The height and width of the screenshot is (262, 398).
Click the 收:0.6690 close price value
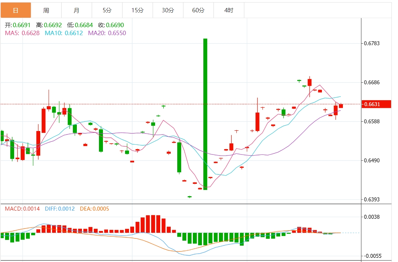click(111, 25)
